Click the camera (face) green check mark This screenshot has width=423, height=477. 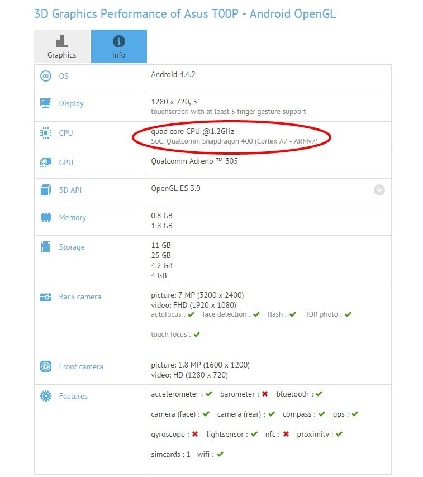tap(206, 414)
